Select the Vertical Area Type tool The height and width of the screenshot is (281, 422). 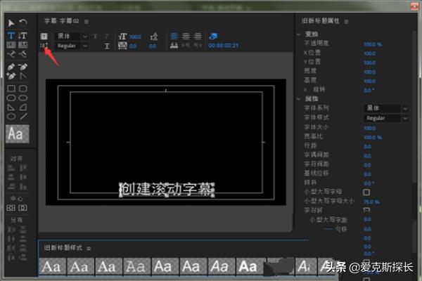[x=23, y=45]
